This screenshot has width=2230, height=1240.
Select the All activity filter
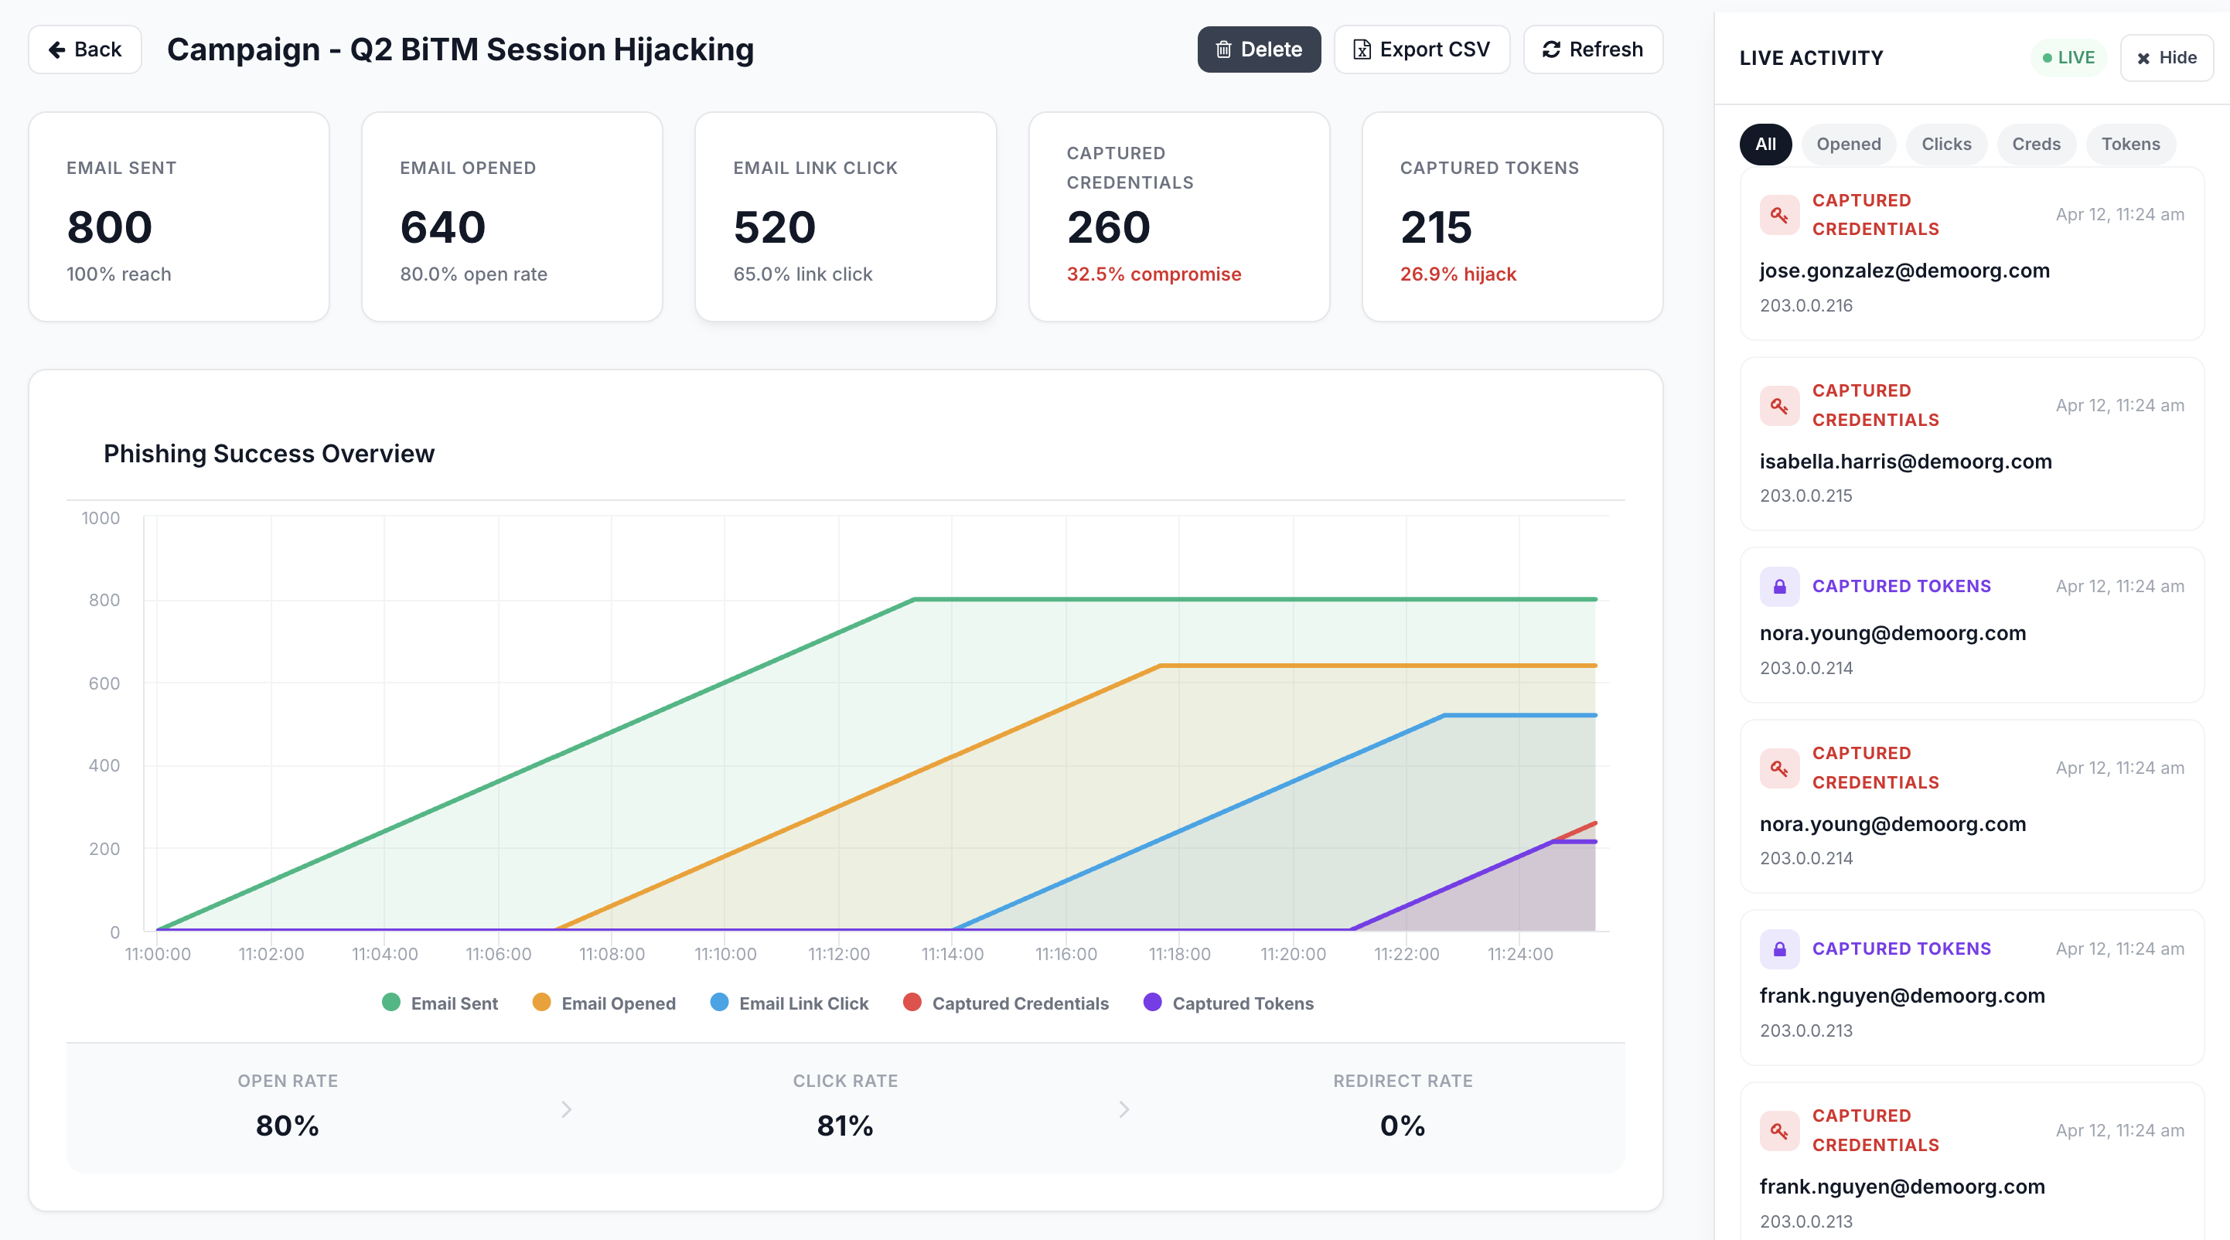click(1765, 144)
